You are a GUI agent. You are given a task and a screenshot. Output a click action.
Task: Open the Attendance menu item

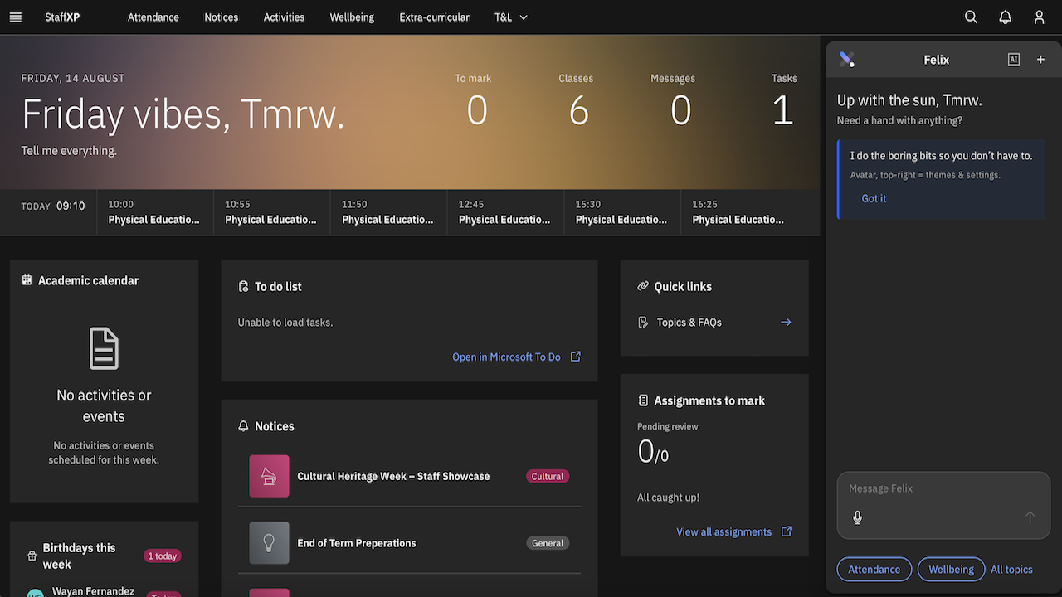(153, 17)
